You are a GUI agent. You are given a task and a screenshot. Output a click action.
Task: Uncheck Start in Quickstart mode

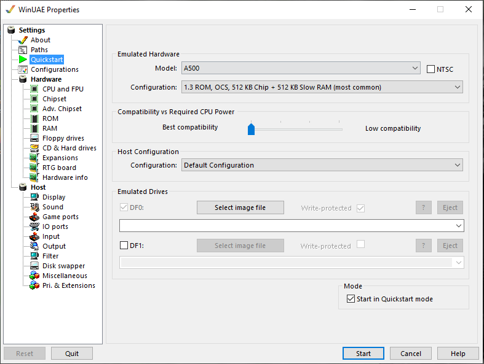(351, 299)
